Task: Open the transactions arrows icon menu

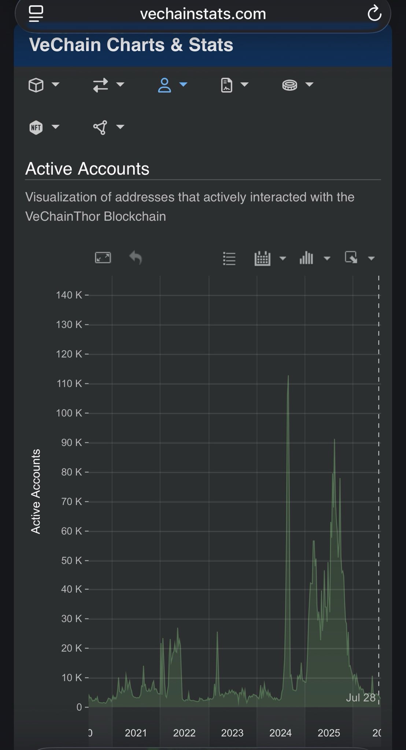Action: [108, 85]
